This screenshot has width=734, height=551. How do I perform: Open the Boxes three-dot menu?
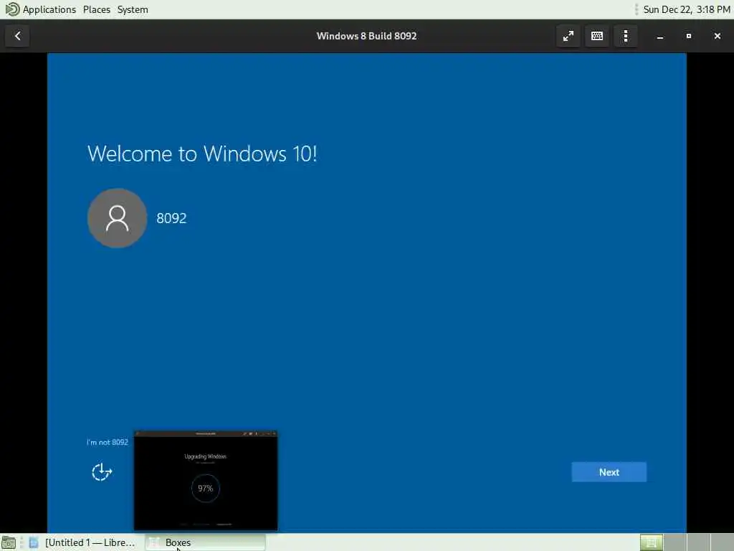(626, 36)
